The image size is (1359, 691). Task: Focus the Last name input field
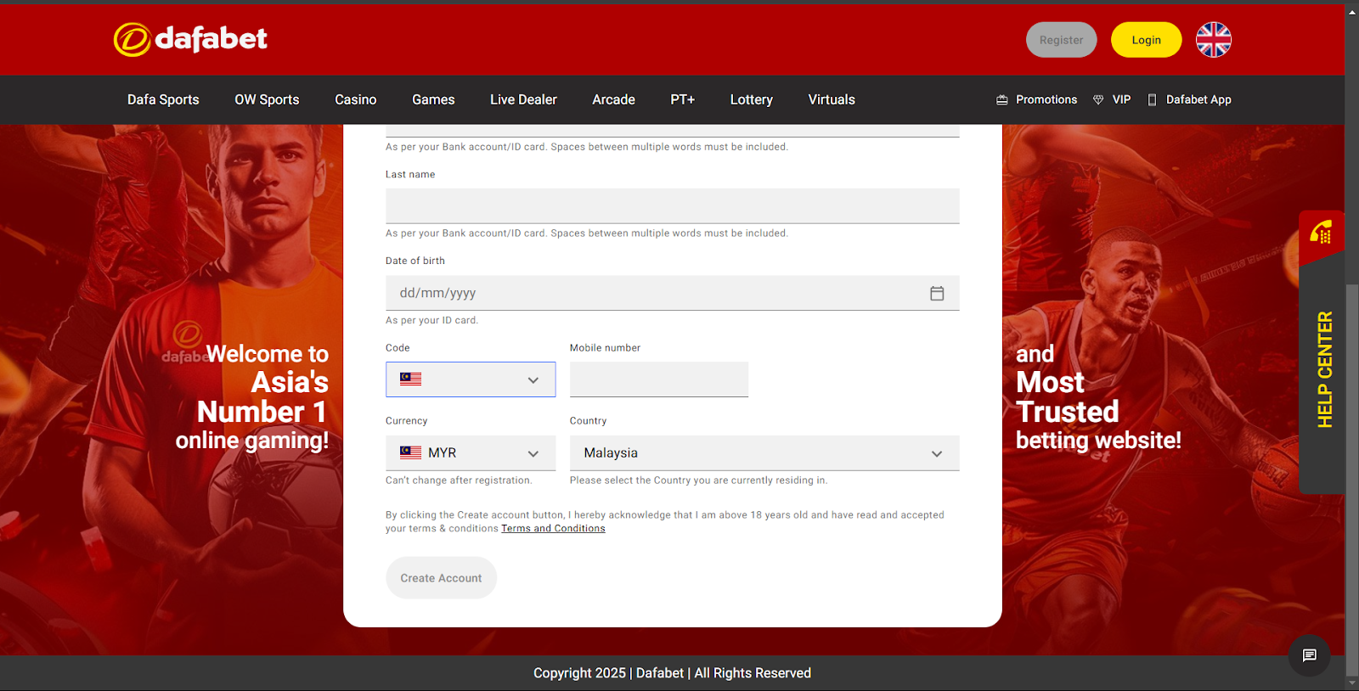pos(673,206)
